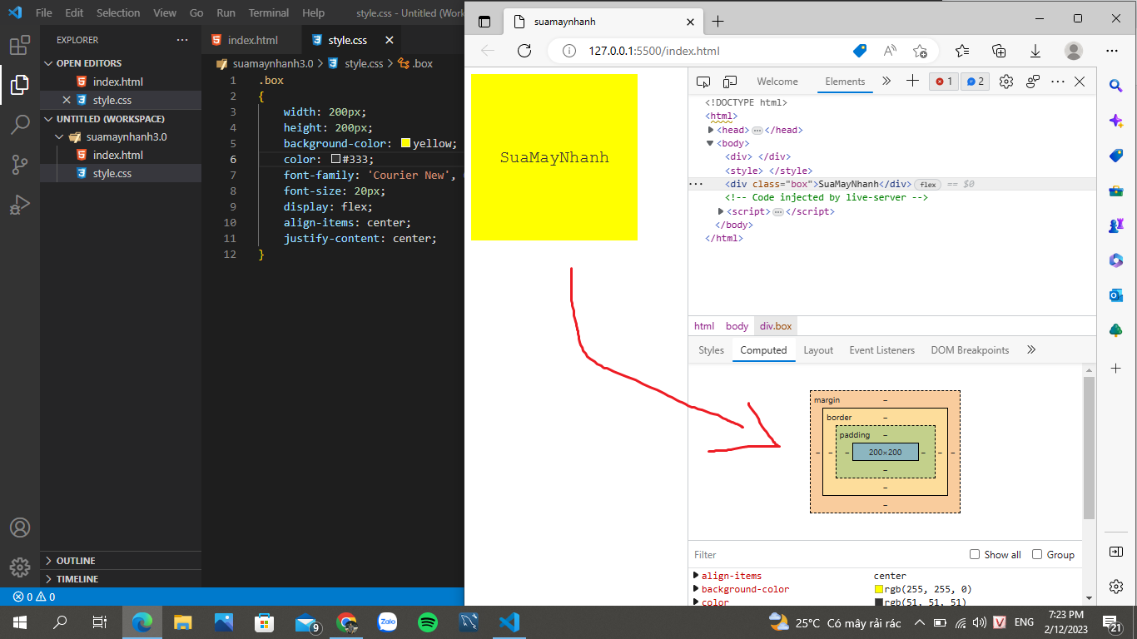
Task: Add page to favorites star-plus icon
Action: 920,51
